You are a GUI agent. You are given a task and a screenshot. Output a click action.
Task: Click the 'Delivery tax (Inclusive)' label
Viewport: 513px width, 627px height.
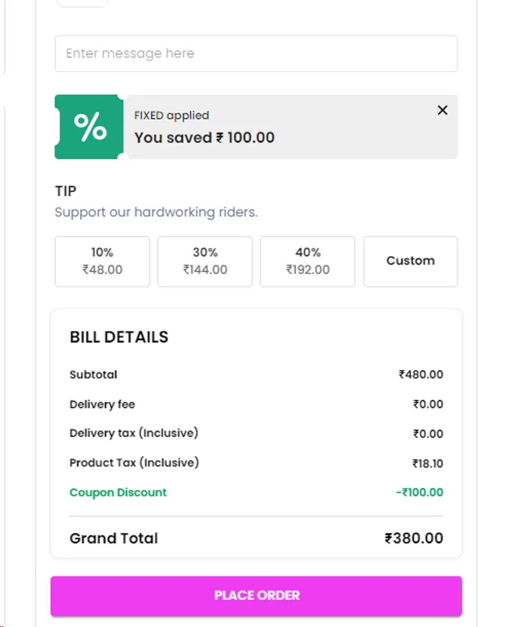[134, 434]
